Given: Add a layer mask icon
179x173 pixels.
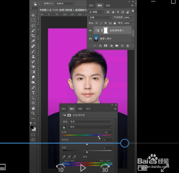Looking at the screenshot, I should point(106,46).
